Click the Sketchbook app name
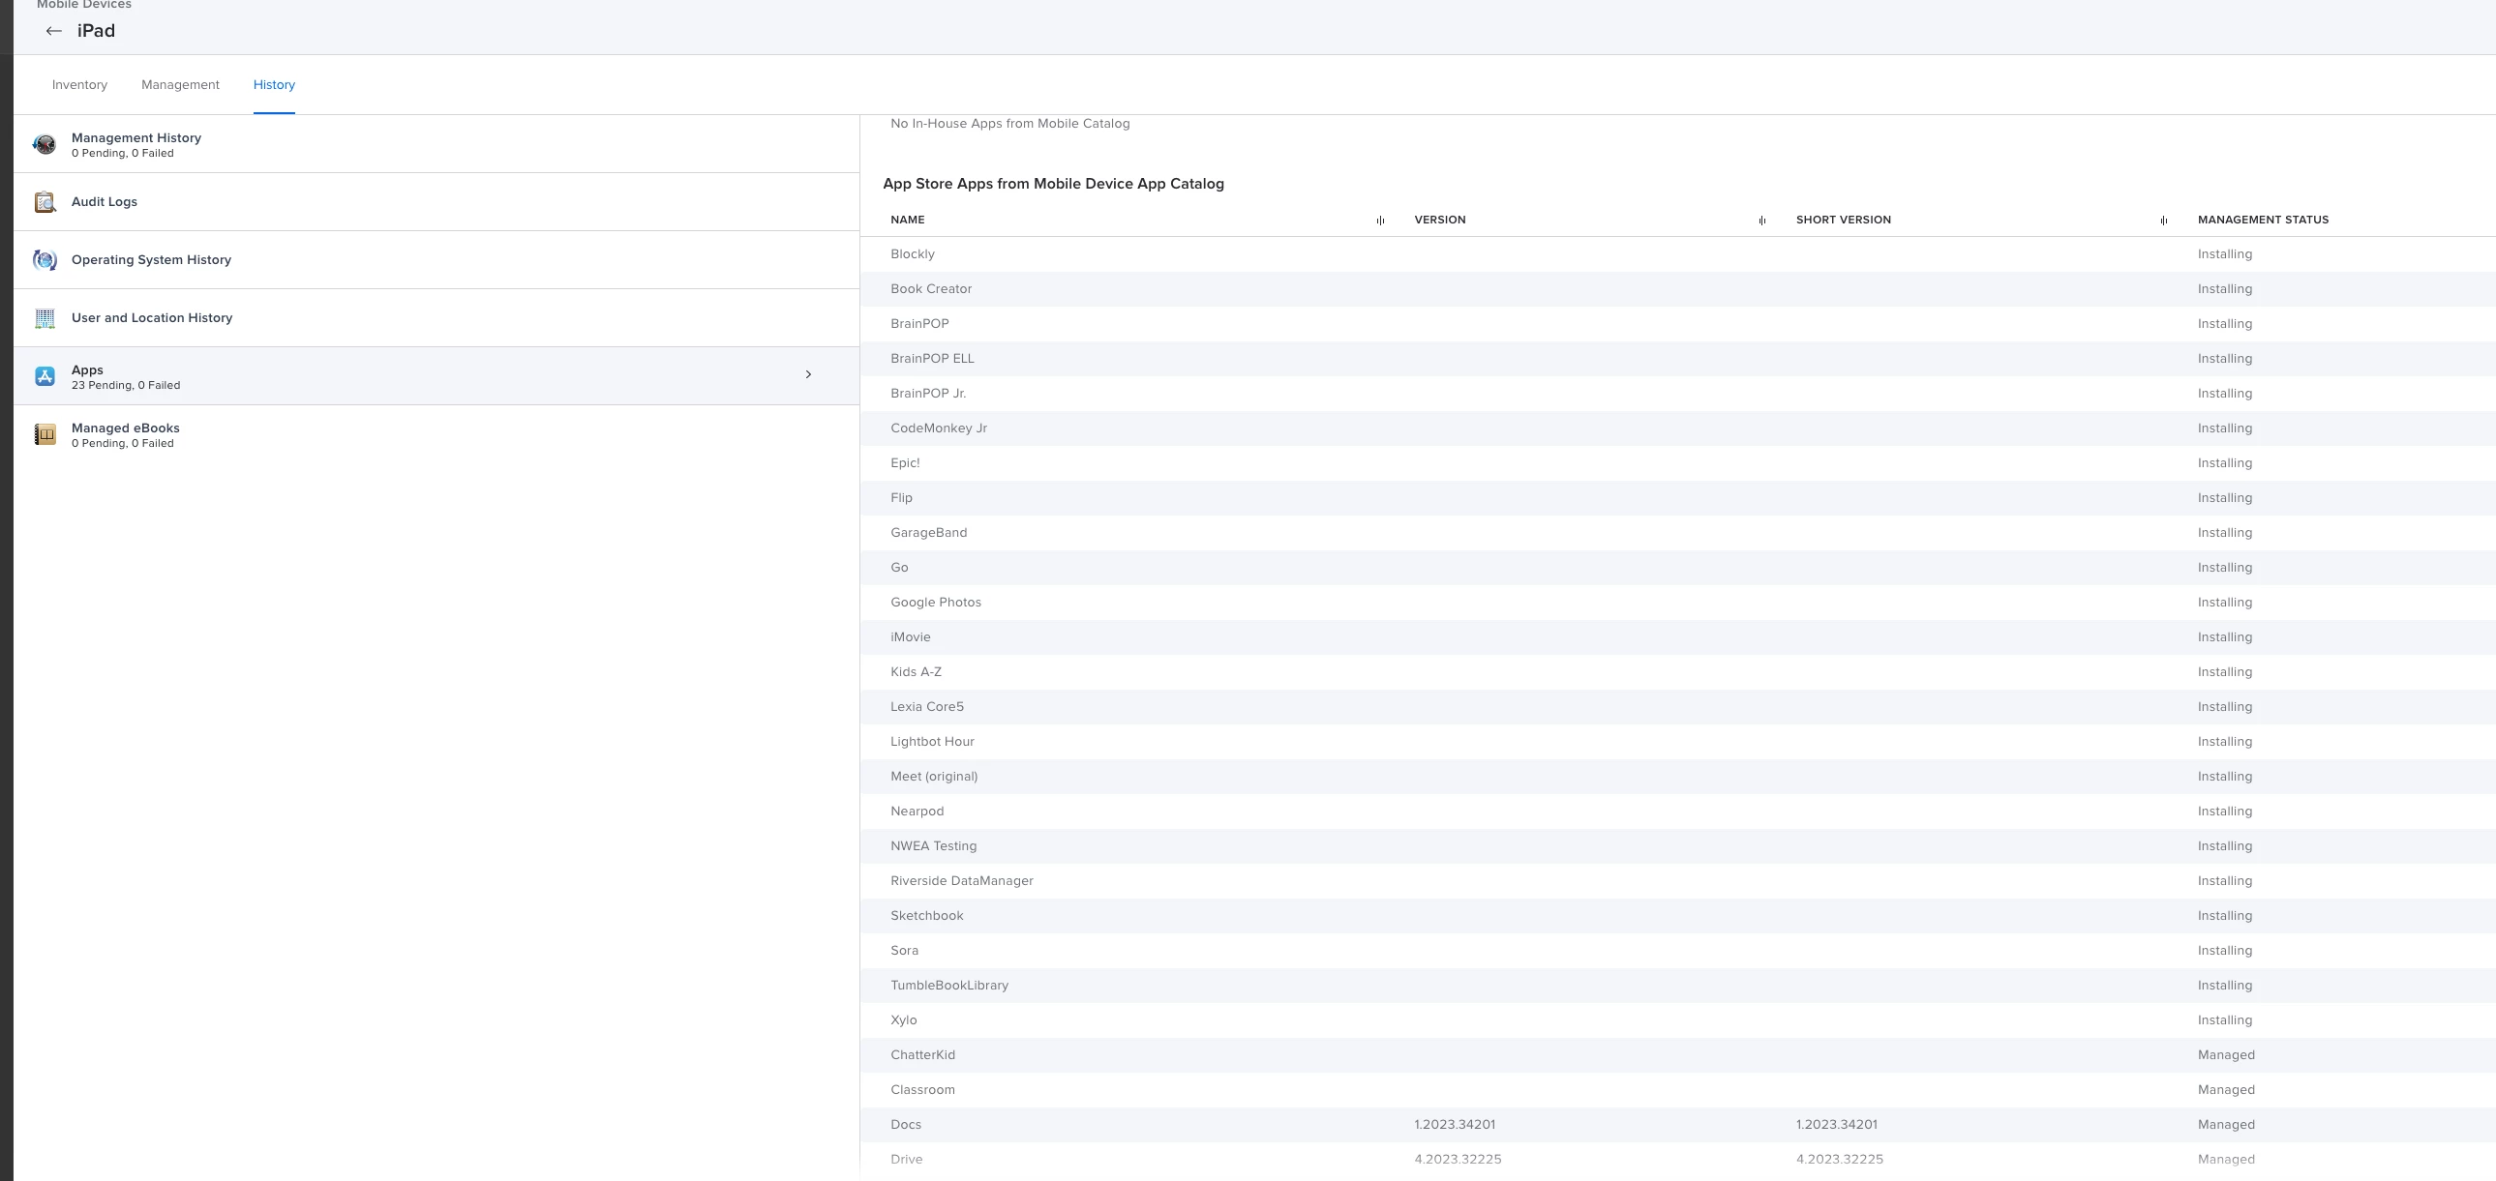 pyautogui.click(x=927, y=917)
